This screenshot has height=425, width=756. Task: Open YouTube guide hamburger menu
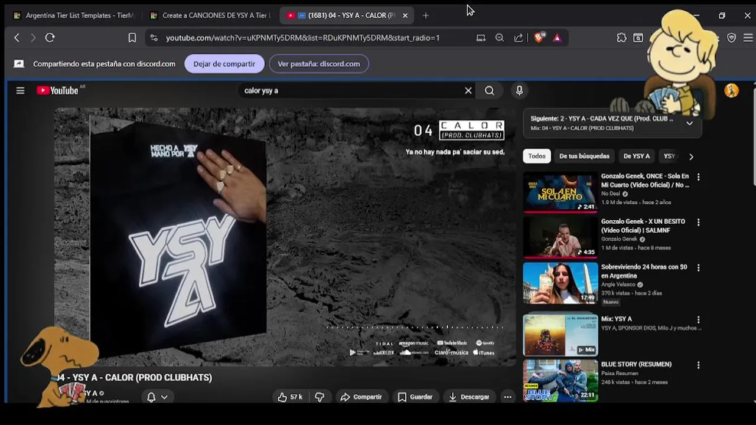pyautogui.click(x=20, y=90)
